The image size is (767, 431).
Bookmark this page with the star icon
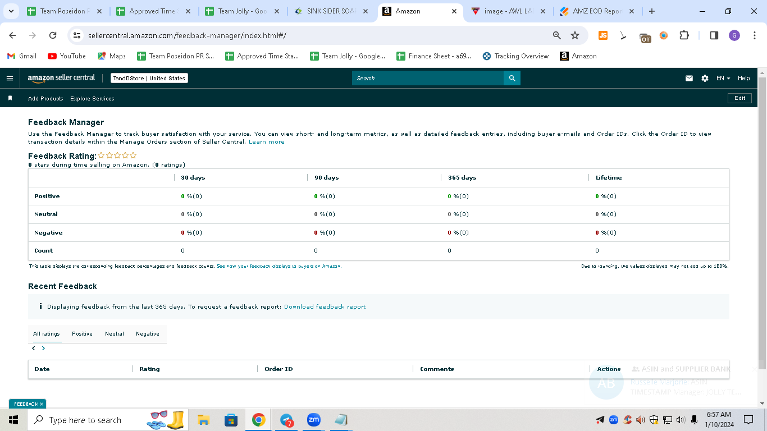click(x=575, y=35)
